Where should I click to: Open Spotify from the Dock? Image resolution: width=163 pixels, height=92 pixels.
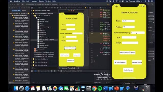pos(100,88)
